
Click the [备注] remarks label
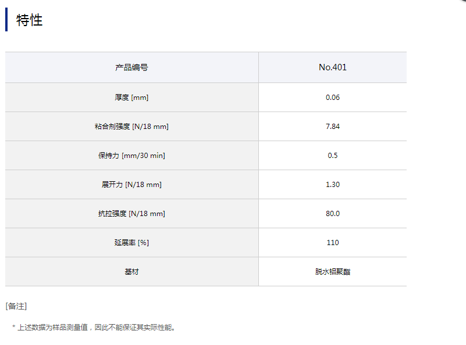(x=16, y=306)
